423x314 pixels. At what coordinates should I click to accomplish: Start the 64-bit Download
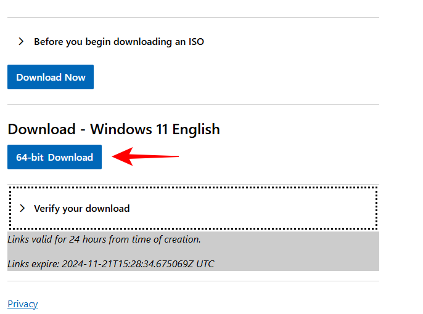pyautogui.click(x=54, y=157)
